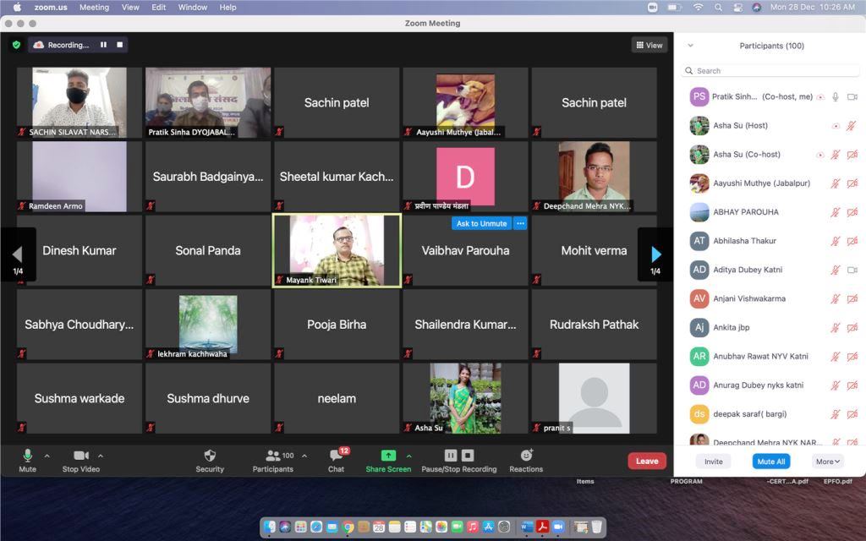Open the View menu in menu bar
The height and width of the screenshot is (541, 866).
click(x=130, y=7)
